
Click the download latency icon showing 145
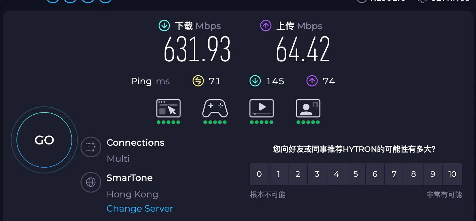[x=255, y=81]
